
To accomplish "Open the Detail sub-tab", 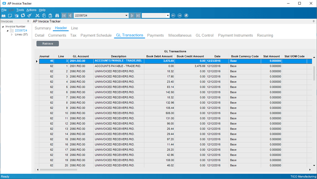I will pyautogui.click(x=40, y=35).
